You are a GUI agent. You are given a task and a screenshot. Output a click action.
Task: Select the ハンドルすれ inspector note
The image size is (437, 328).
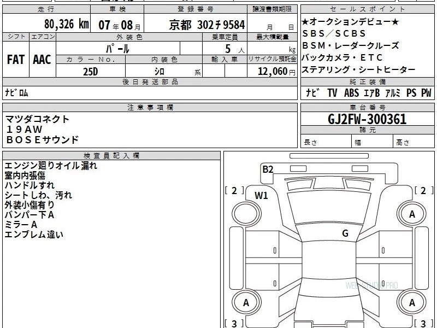click(x=30, y=185)
